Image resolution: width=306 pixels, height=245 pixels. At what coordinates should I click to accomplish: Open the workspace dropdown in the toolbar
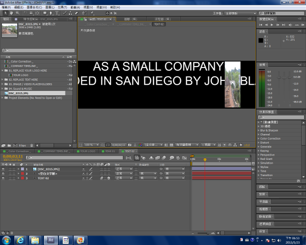pos(240,13)
